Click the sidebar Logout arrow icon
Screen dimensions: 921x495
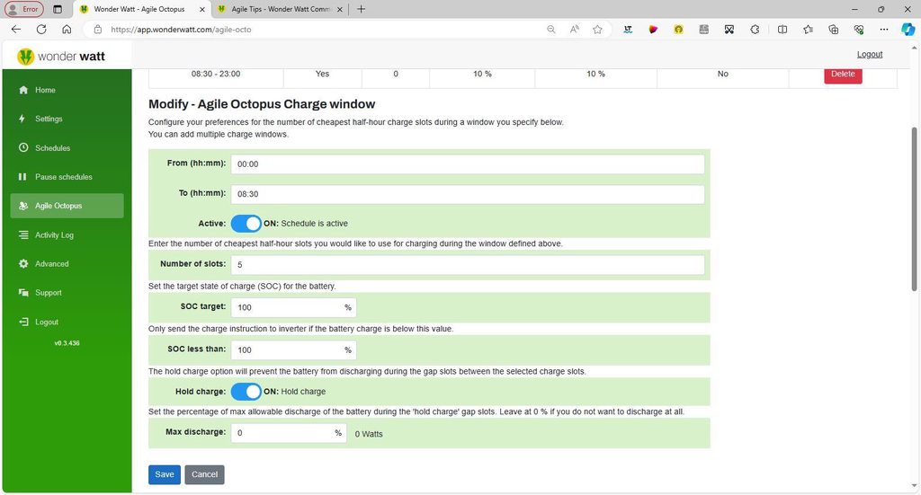[22, 322]
